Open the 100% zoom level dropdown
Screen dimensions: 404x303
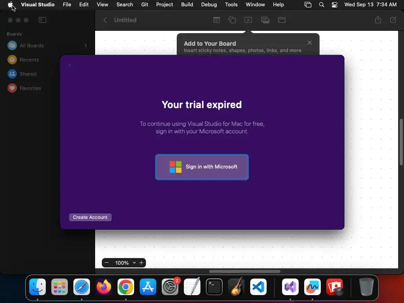pos(125,263)
